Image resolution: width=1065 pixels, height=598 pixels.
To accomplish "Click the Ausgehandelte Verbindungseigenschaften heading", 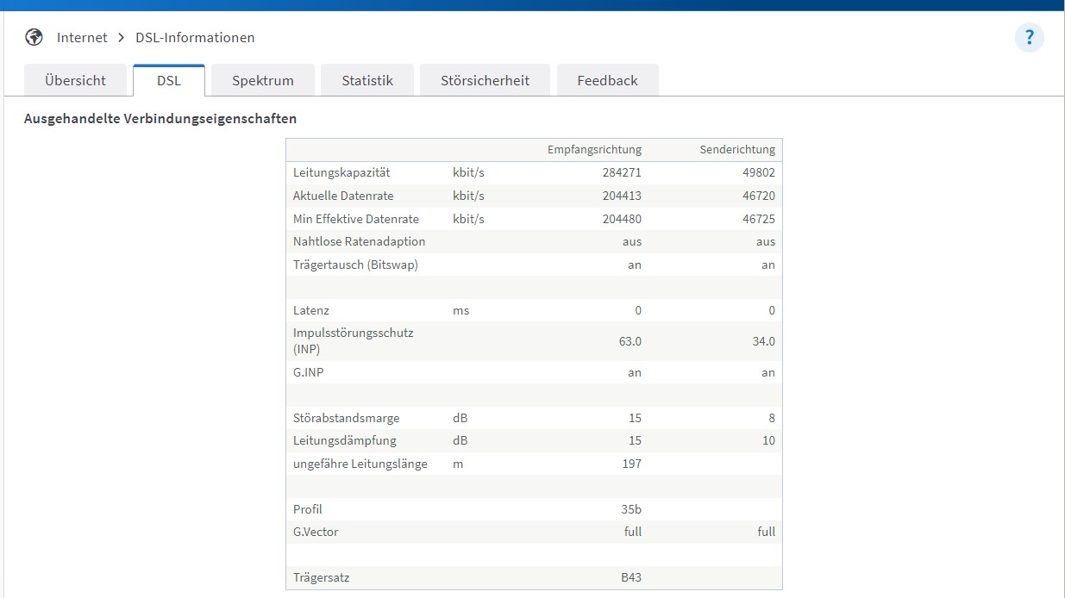I will (x=160, y=119).
